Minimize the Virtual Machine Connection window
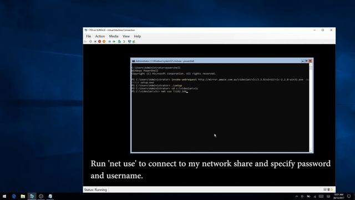Viewport: 355px width, 200px height. click(x=315, y=30)
